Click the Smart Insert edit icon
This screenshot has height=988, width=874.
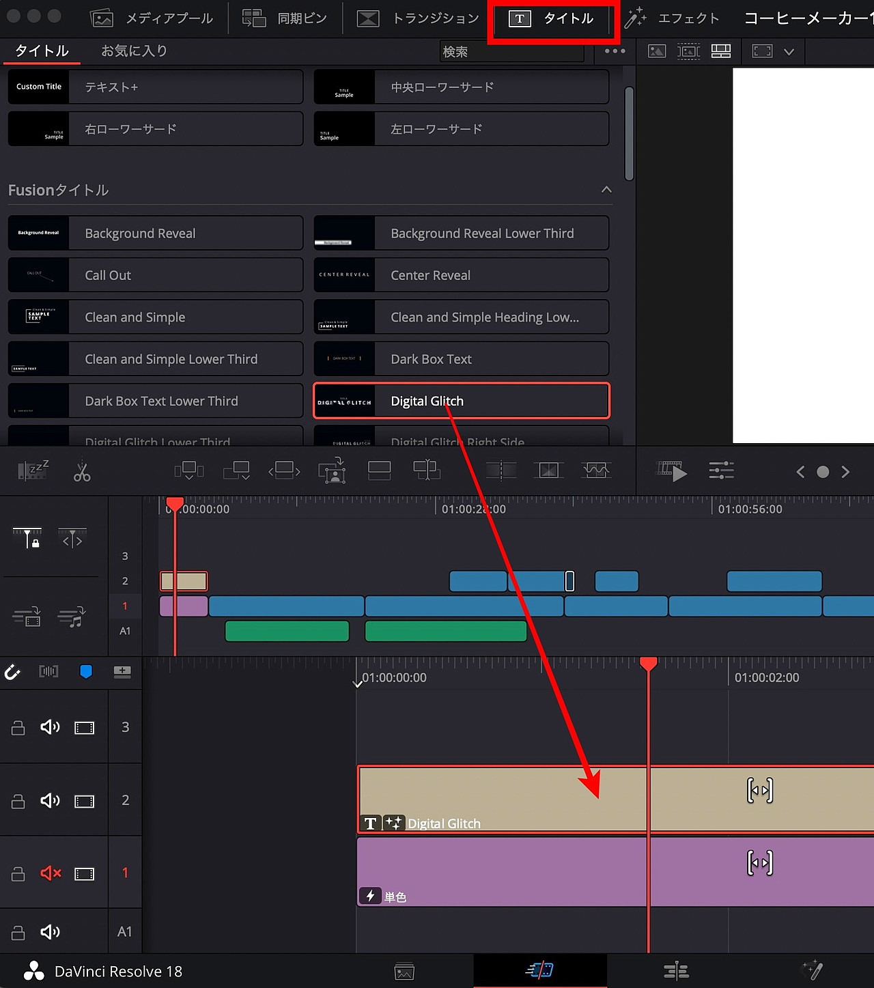[189, 470]
